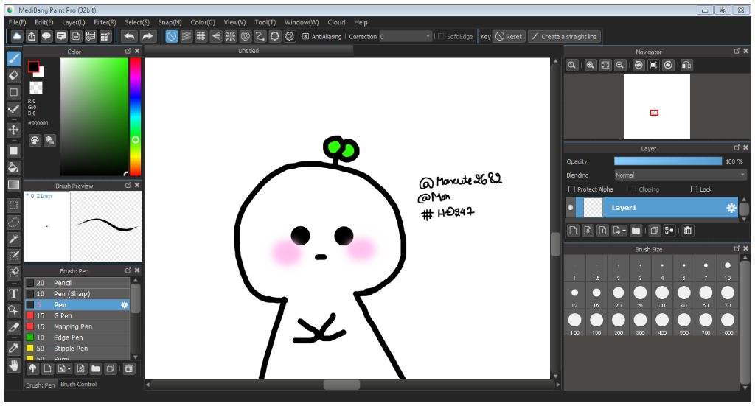Select the G Pen brush
The width and height of the screenshot is (755, 406).
click(x=77, y=316)
